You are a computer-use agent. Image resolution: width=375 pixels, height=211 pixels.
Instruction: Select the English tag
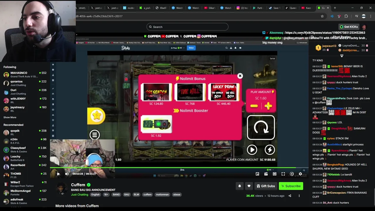(x=95, y=195)
